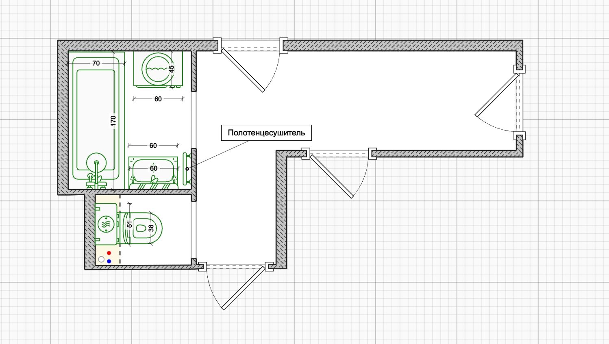Select the washbasin sink symbol

pos(154,173)
